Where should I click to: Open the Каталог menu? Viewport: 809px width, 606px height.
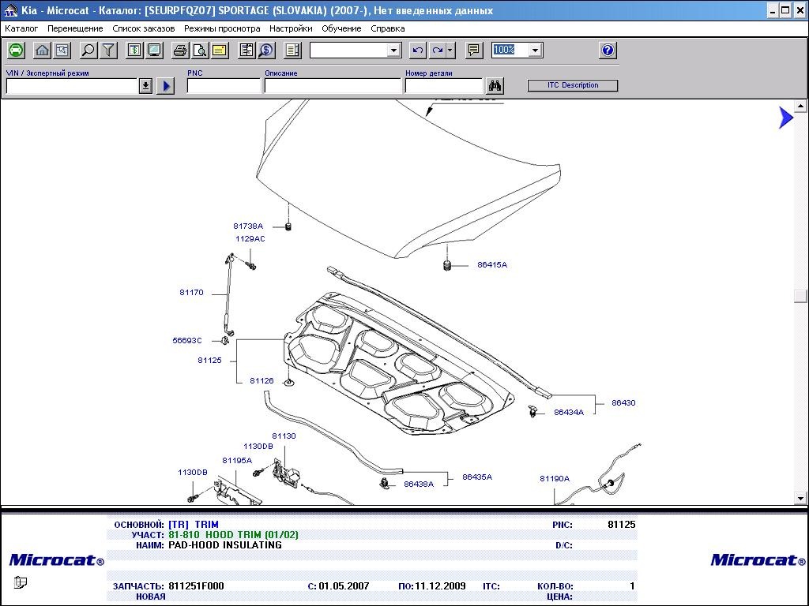21,29
